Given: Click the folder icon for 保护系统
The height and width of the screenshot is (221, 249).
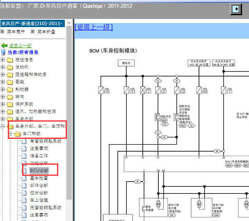Looking at the screenshot, I should click(10, 104).
